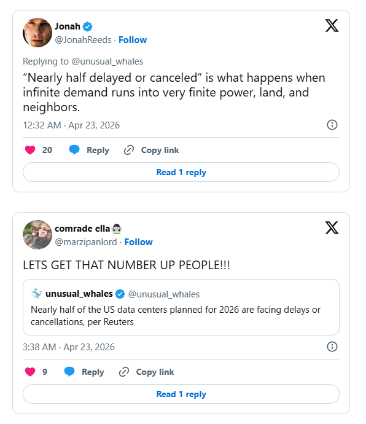The width and height of the screenshot is (366, 424).
Task: Click the 12:32 AM · Apr 23, 2026 timestamp
Action: [x=71, y=125]
